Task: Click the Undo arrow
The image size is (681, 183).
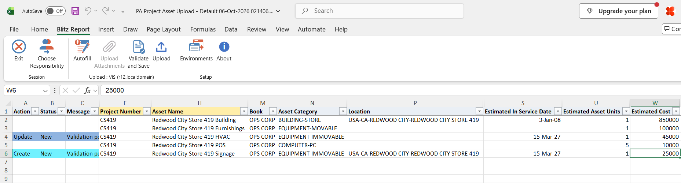Action: coord(88,11)
